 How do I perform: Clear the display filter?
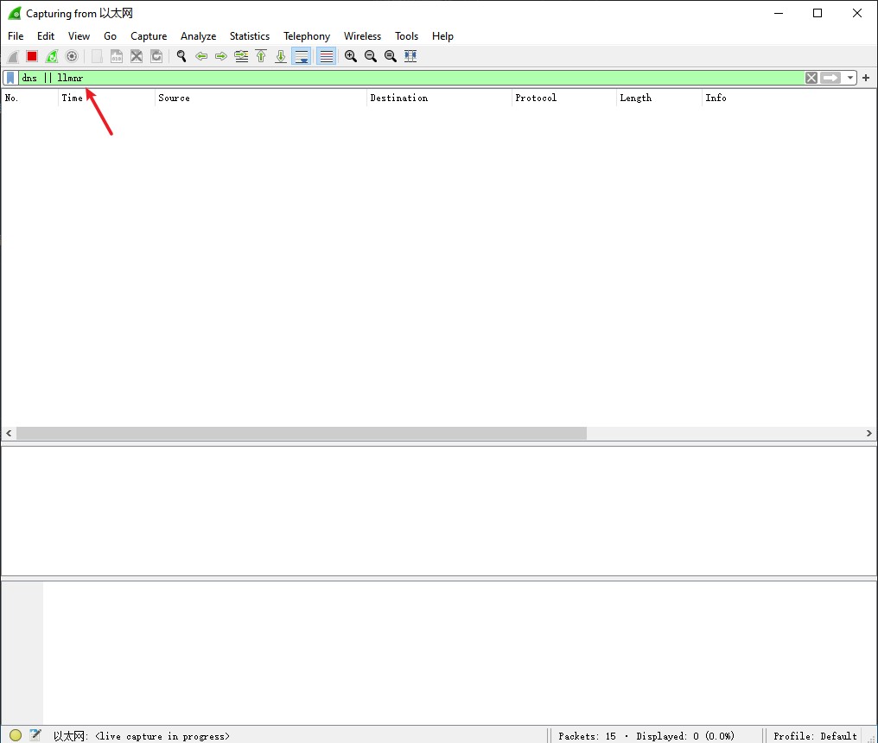coord(811,78)
